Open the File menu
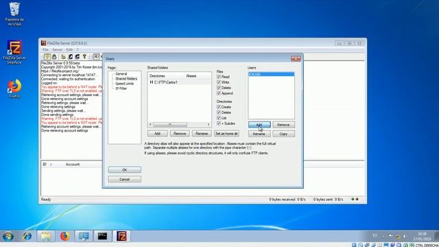Image resolution: width=439 pixels, height=247 pixels. tap(45, 49)
